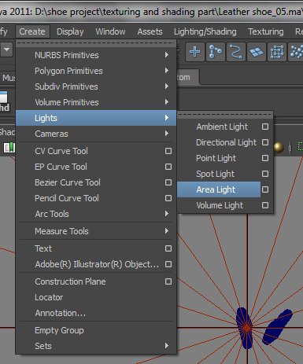Choose Annotation... entry
This screenshot has height=364, width=303.
(61, 313)
